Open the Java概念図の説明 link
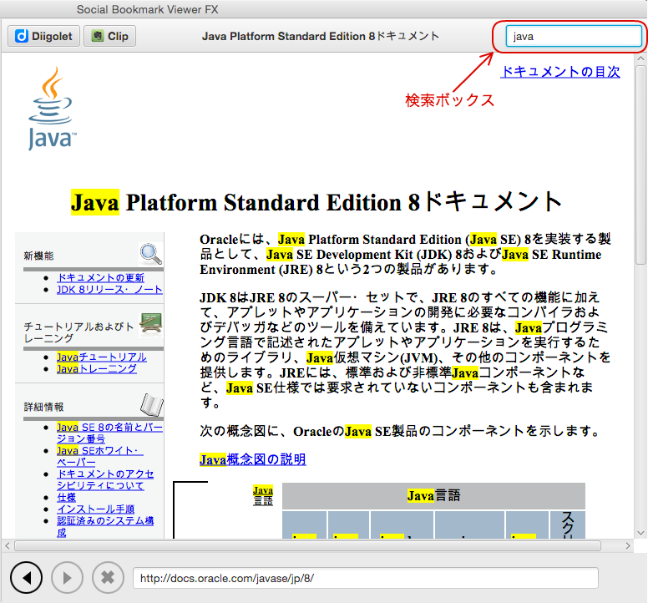The image size is (648, 603). [x=252, y=459]
